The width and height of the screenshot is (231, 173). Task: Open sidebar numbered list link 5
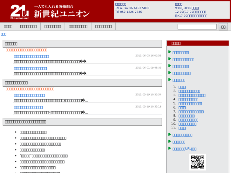click(190, 104)
